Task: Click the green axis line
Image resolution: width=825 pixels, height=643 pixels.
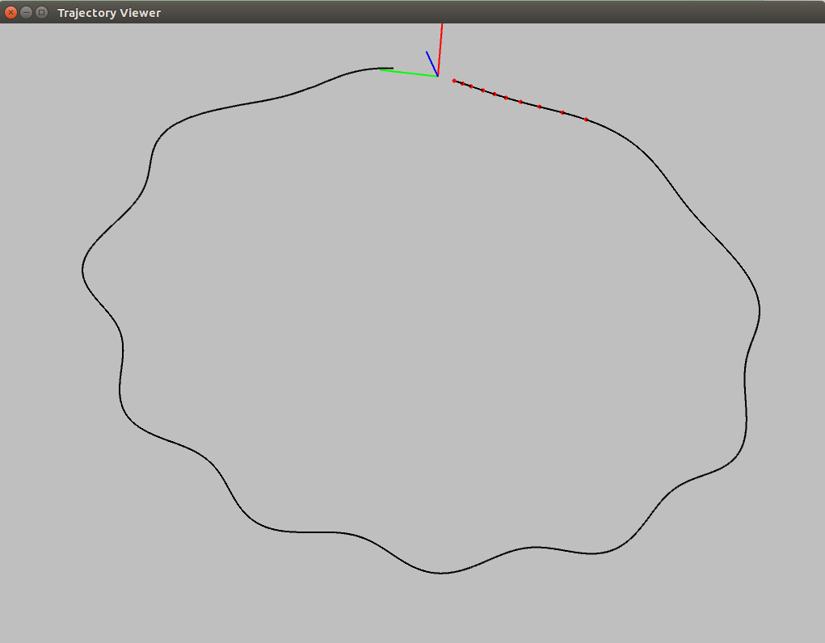Action: (408, 73)
